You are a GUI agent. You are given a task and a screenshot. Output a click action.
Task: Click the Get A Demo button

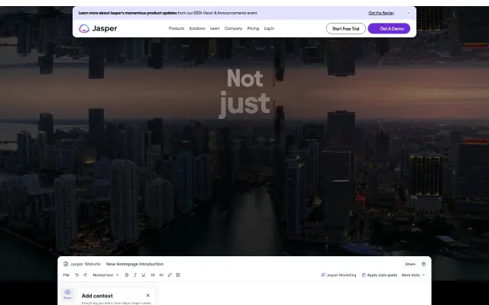click(389, 29)
